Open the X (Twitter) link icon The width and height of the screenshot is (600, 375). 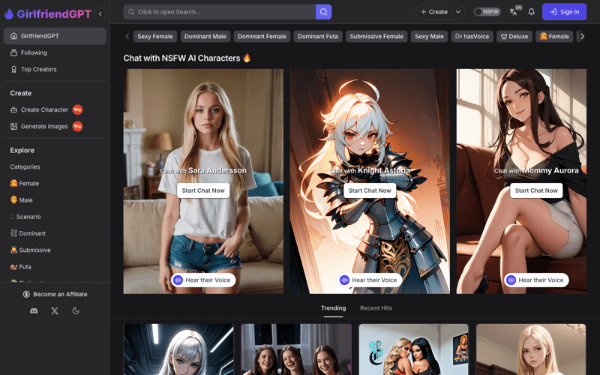point(55,310)
